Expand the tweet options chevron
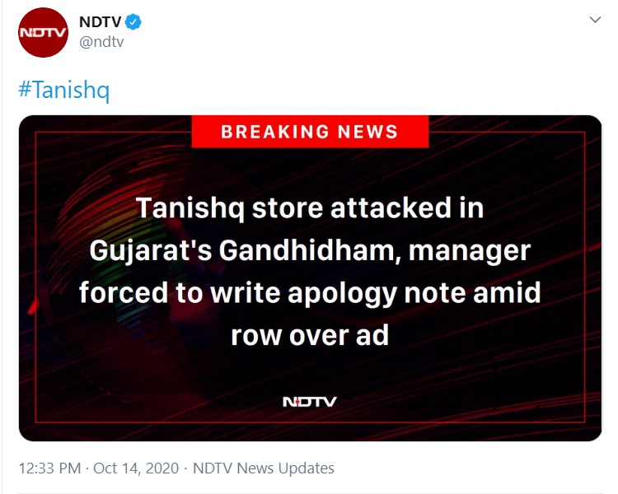Image resolution: width=618 pixels, height=494 pixels. [x=595, y=21]
